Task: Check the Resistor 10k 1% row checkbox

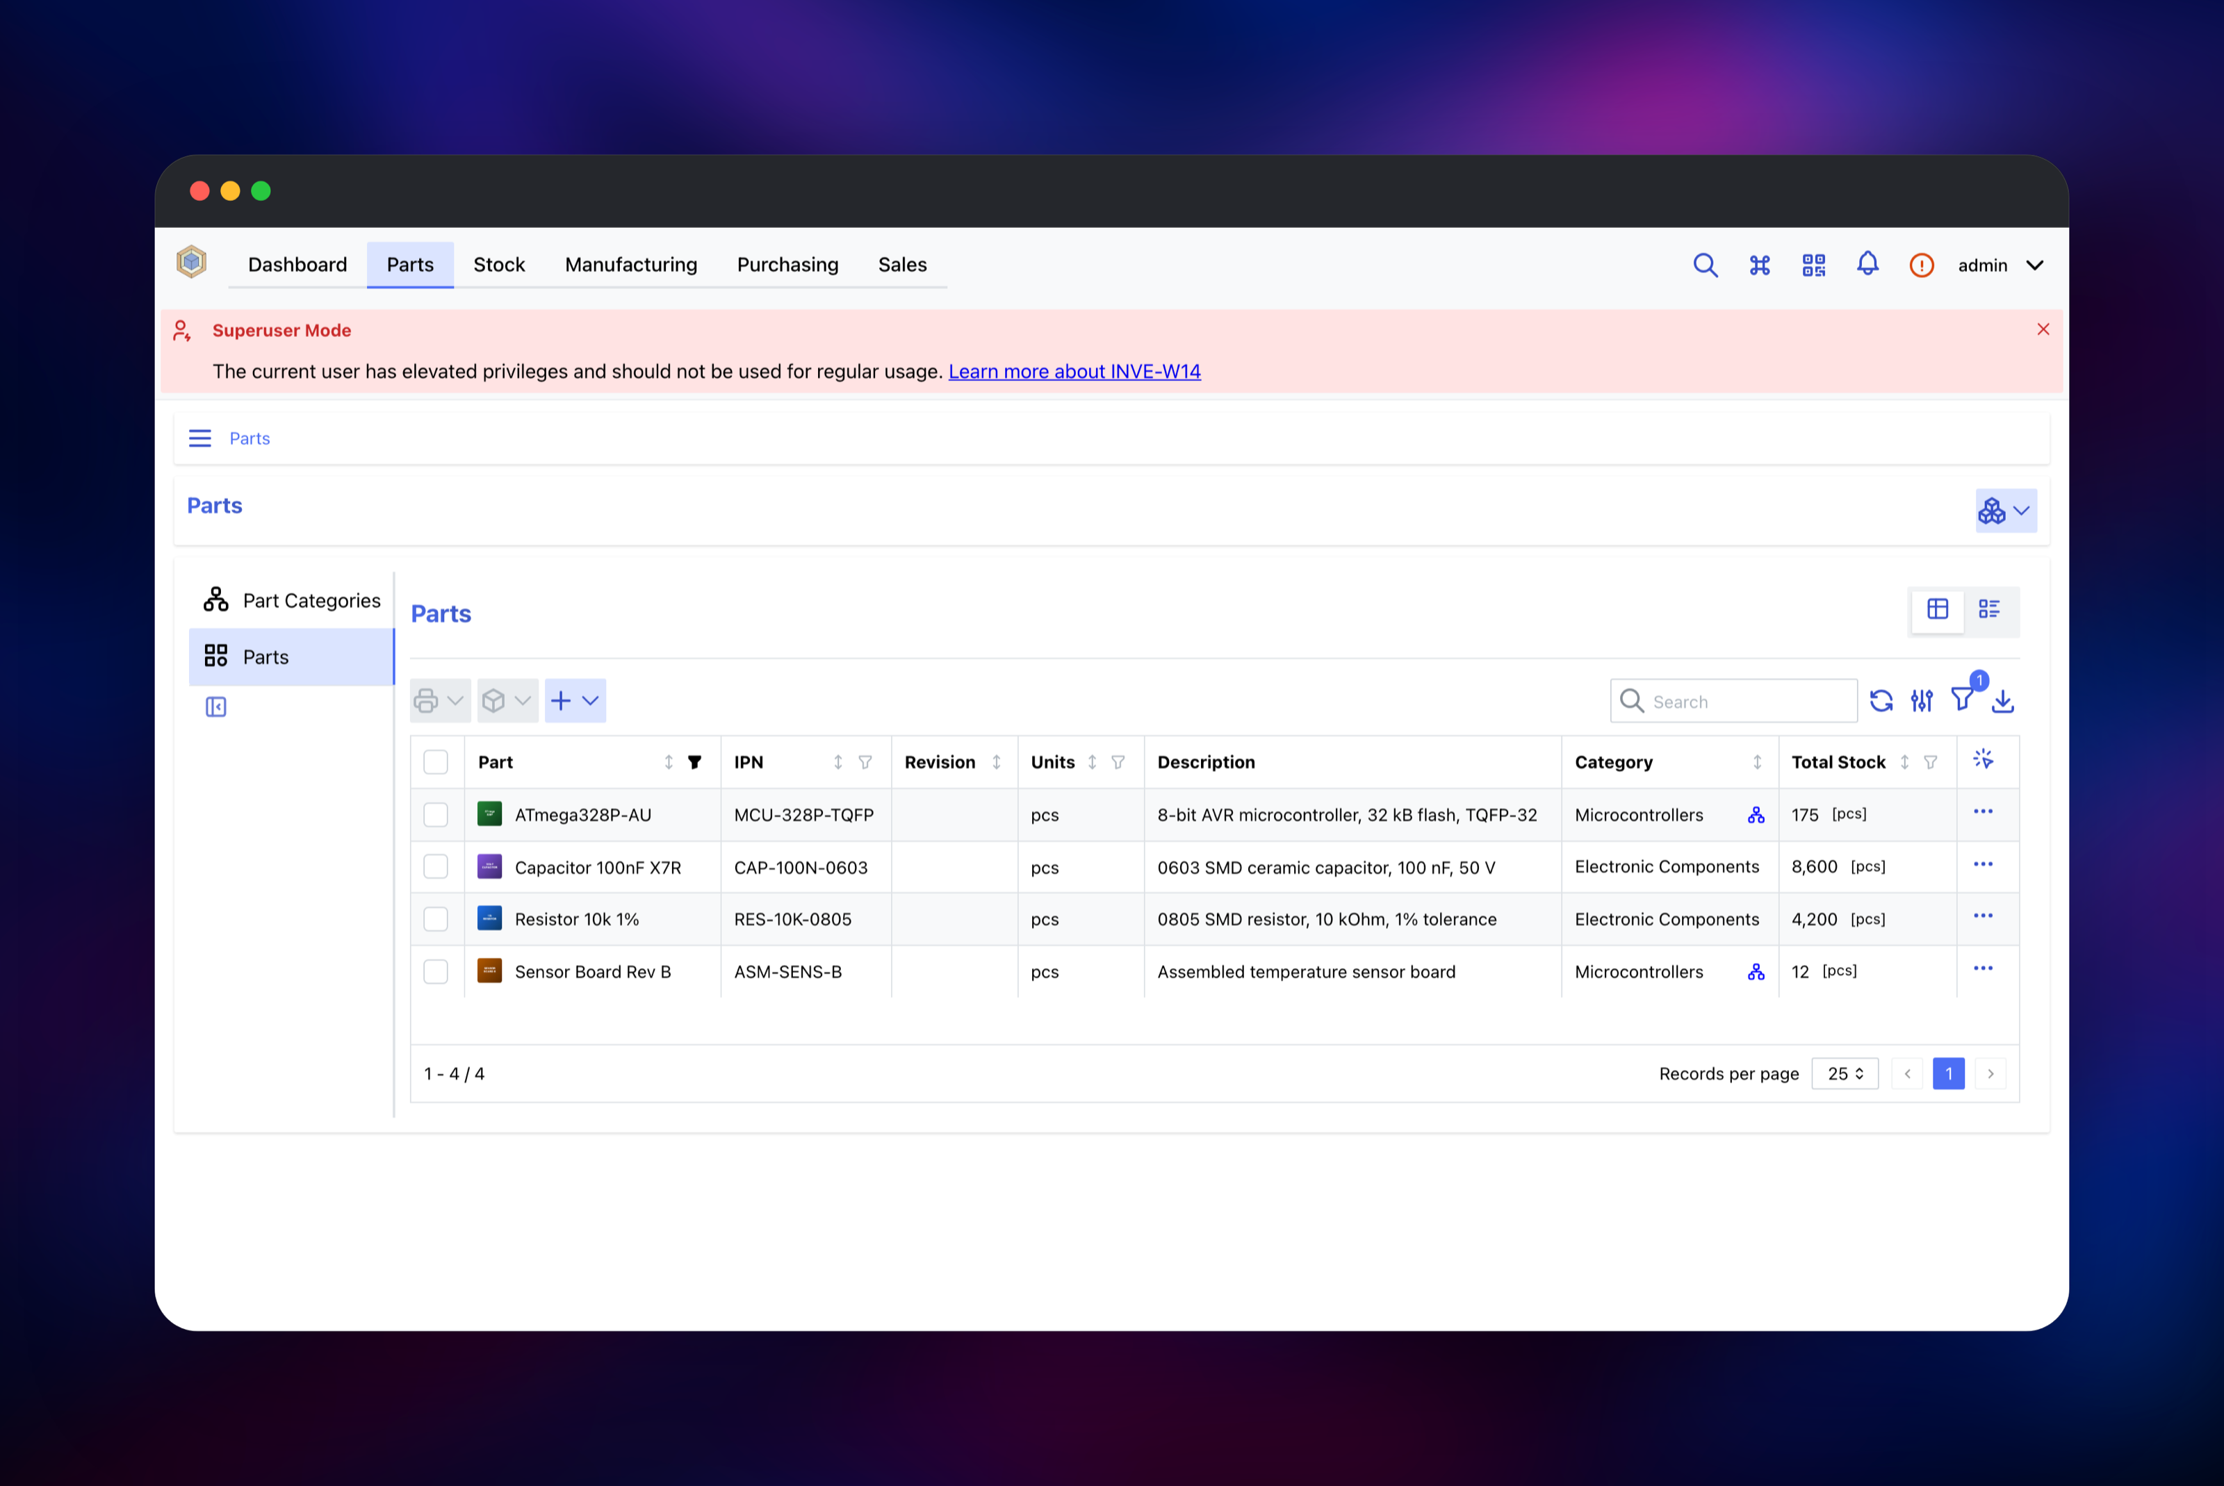Action: coord(436,919)
